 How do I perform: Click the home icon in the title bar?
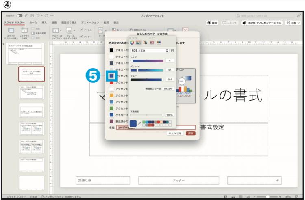pyautogui.click(x=27, y=15)
